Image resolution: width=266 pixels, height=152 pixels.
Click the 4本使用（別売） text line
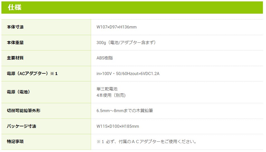[x=111, y=95]
